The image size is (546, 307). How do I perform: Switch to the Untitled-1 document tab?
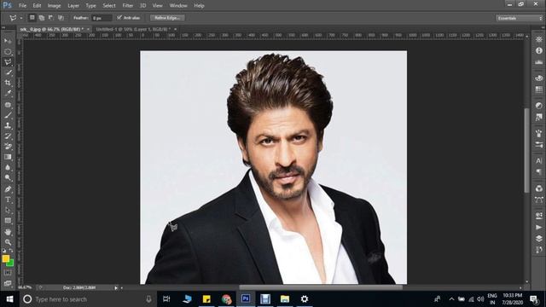tap(133, 29)
